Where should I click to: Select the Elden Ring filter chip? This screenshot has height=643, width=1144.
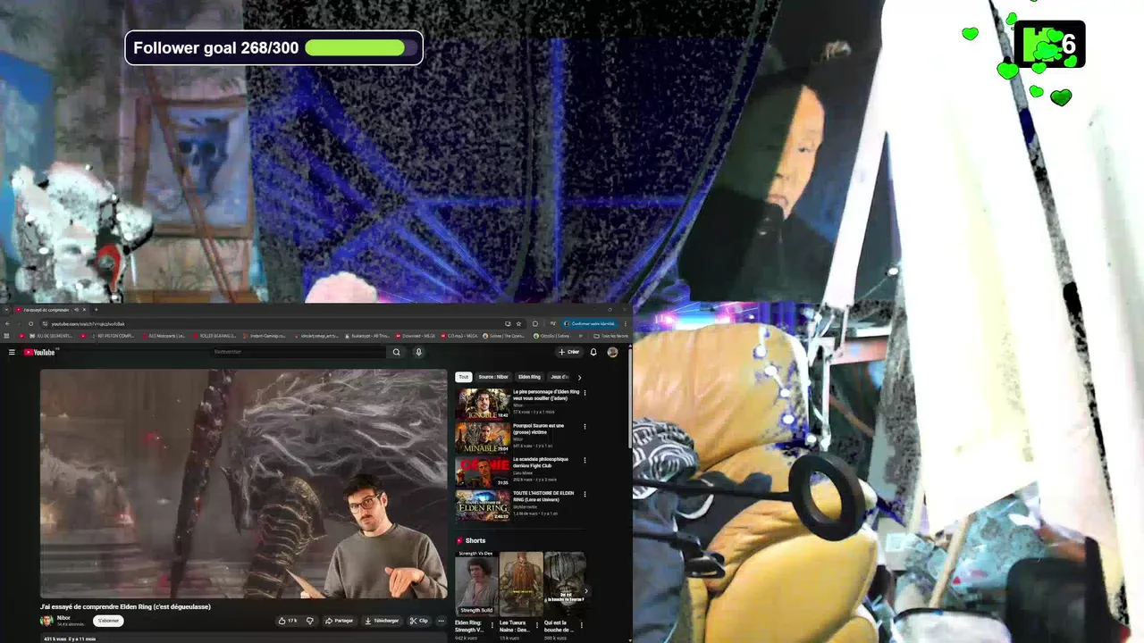(529, 377)
